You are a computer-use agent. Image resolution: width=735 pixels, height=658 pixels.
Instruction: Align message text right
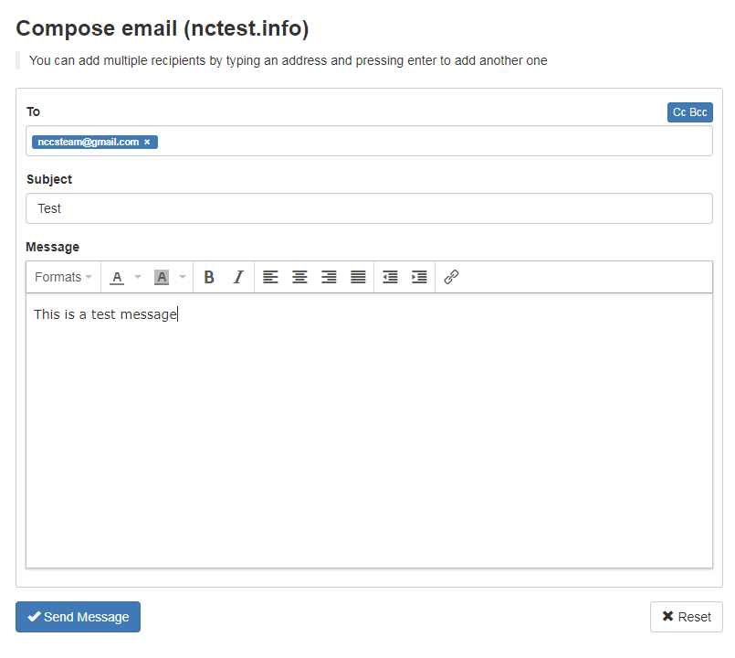pyautogui.click(x=329, y=277)
